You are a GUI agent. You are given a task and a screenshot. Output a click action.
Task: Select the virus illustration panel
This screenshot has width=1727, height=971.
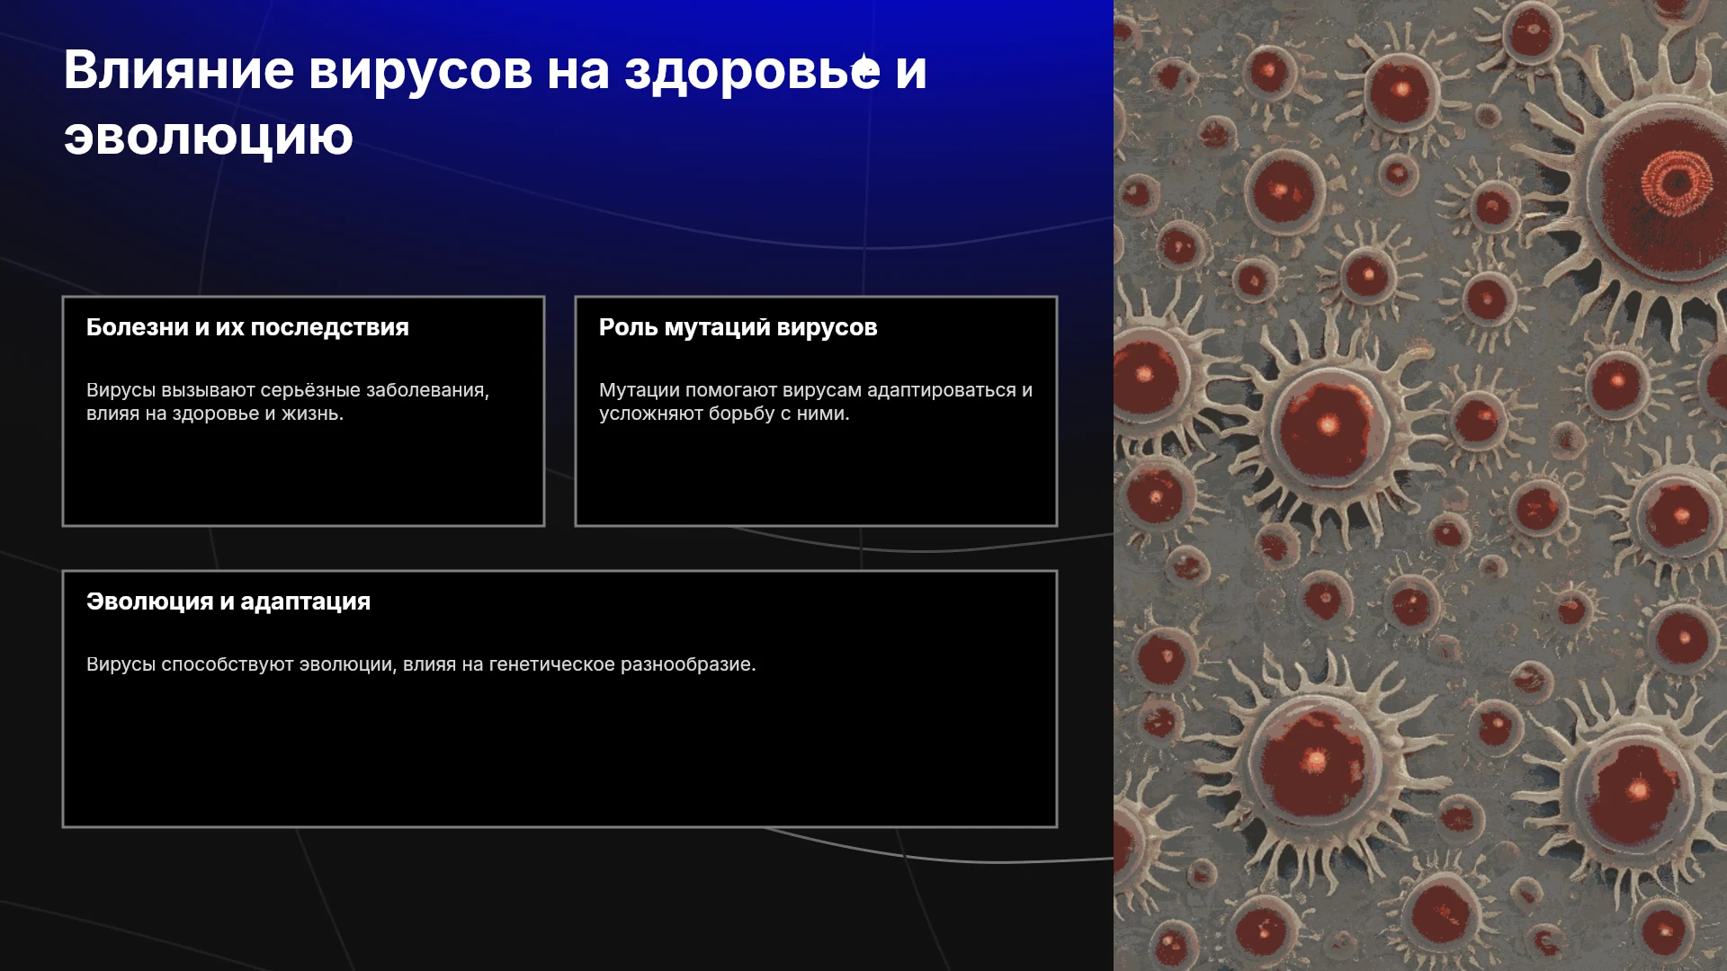pos(1420,485)
